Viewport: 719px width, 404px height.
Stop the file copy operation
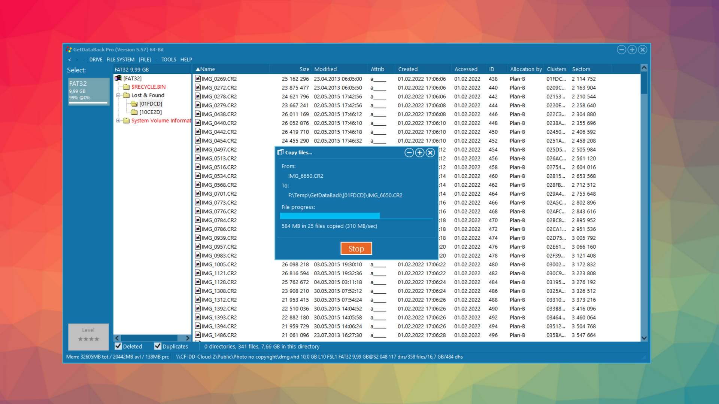pos(356,248)
